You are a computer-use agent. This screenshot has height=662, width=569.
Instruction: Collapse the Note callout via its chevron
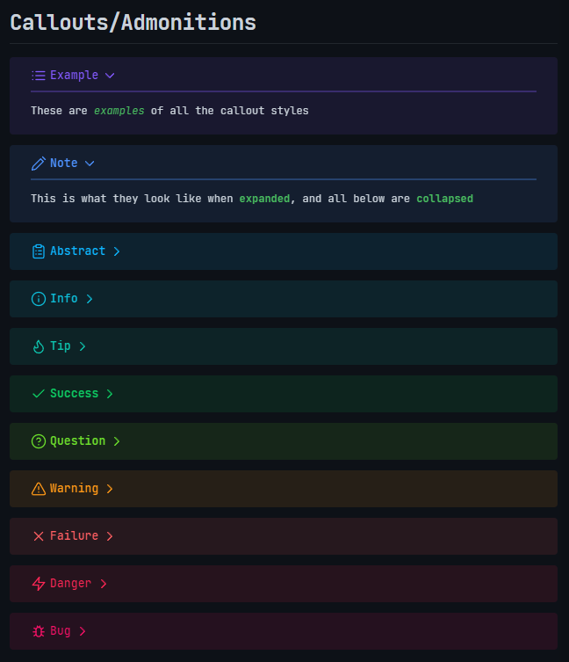pos(90,164)
